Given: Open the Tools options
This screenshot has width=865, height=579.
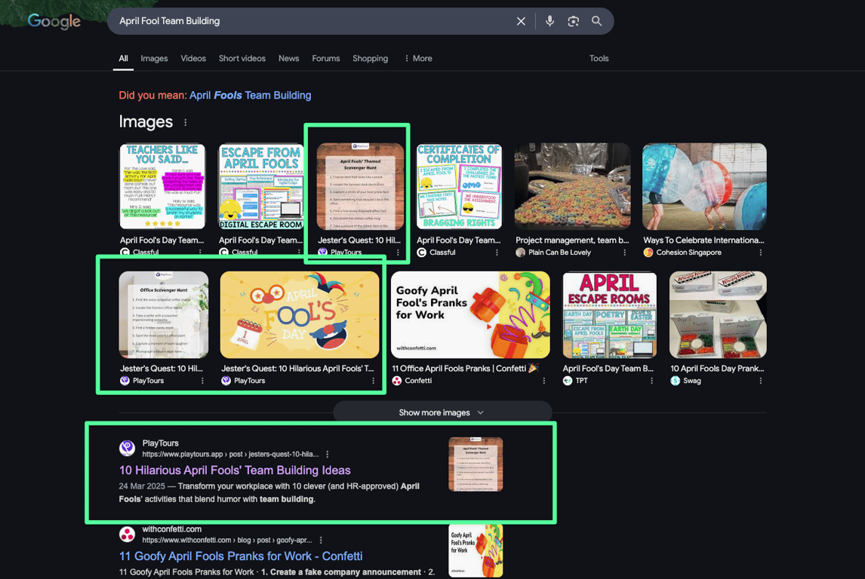Looking at the screenshot, I should (599, 58).
